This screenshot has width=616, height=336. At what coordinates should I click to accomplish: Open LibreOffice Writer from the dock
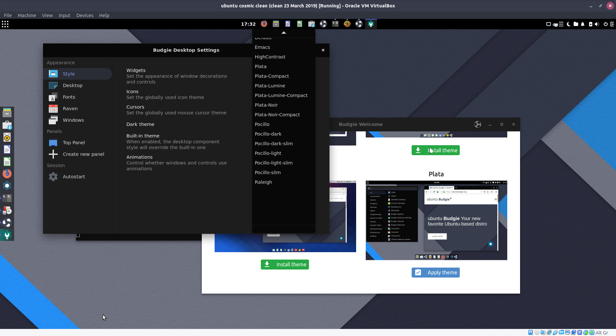[7, 149]
